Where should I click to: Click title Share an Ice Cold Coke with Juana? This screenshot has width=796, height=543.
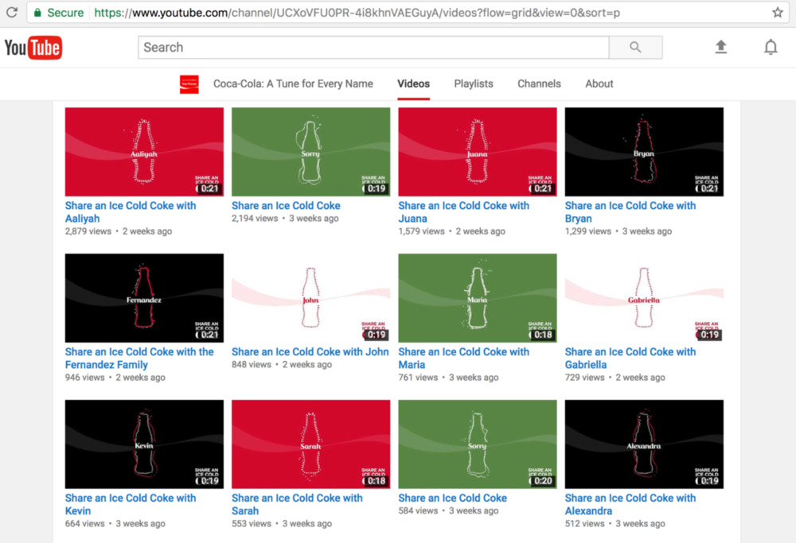pyautogui.click(x=463, y=212)
